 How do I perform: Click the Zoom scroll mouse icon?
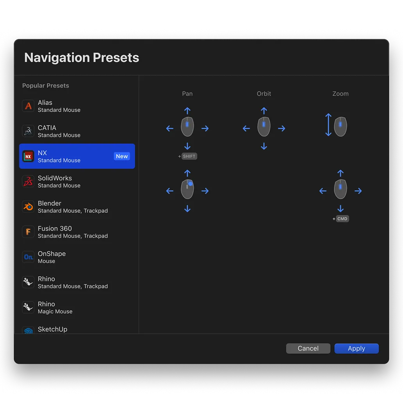coord(341,127)
